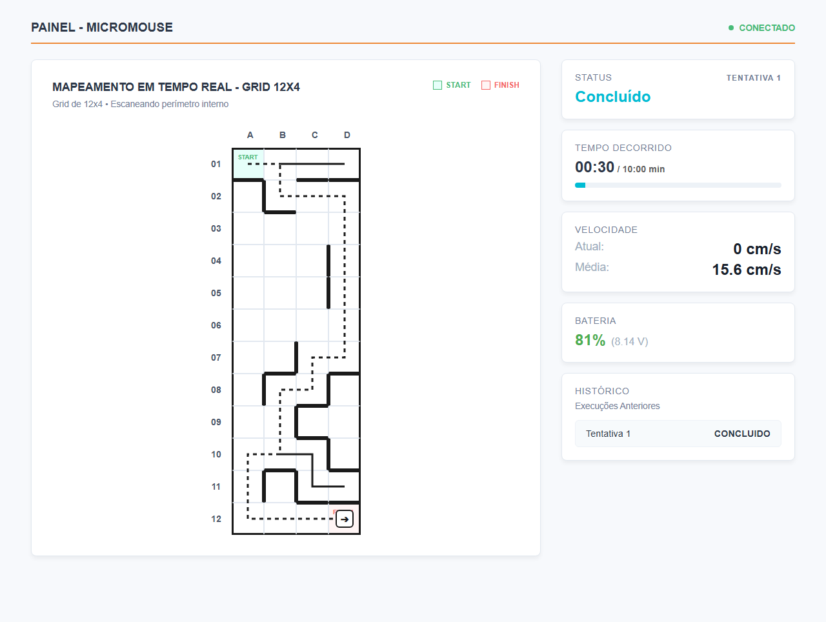Click the CONECTADO connection label
Viewport: 826px width, 622px height.
pyautogui.click(x=767, y=28)
